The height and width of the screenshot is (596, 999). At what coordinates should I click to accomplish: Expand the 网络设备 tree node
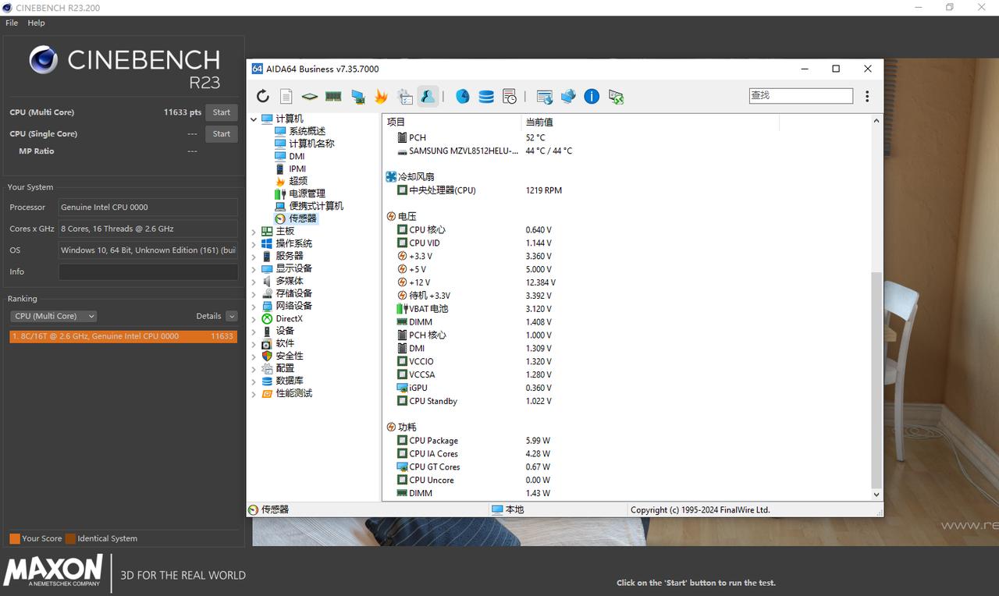tap(254, 307)
